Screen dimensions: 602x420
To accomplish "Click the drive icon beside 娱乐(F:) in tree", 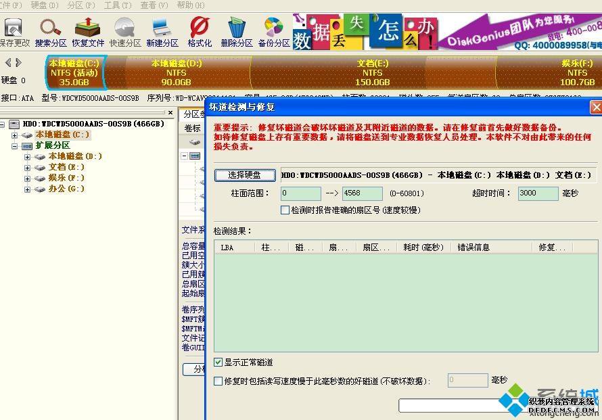I will point(40,178).
